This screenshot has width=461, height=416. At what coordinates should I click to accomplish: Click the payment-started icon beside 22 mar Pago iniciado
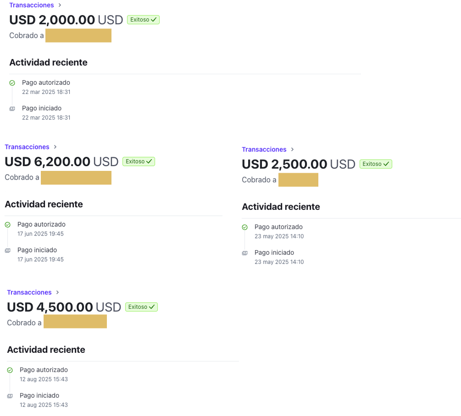click(x=12, y=109)
